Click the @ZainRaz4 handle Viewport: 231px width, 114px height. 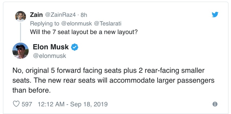(x=60, y=15)
